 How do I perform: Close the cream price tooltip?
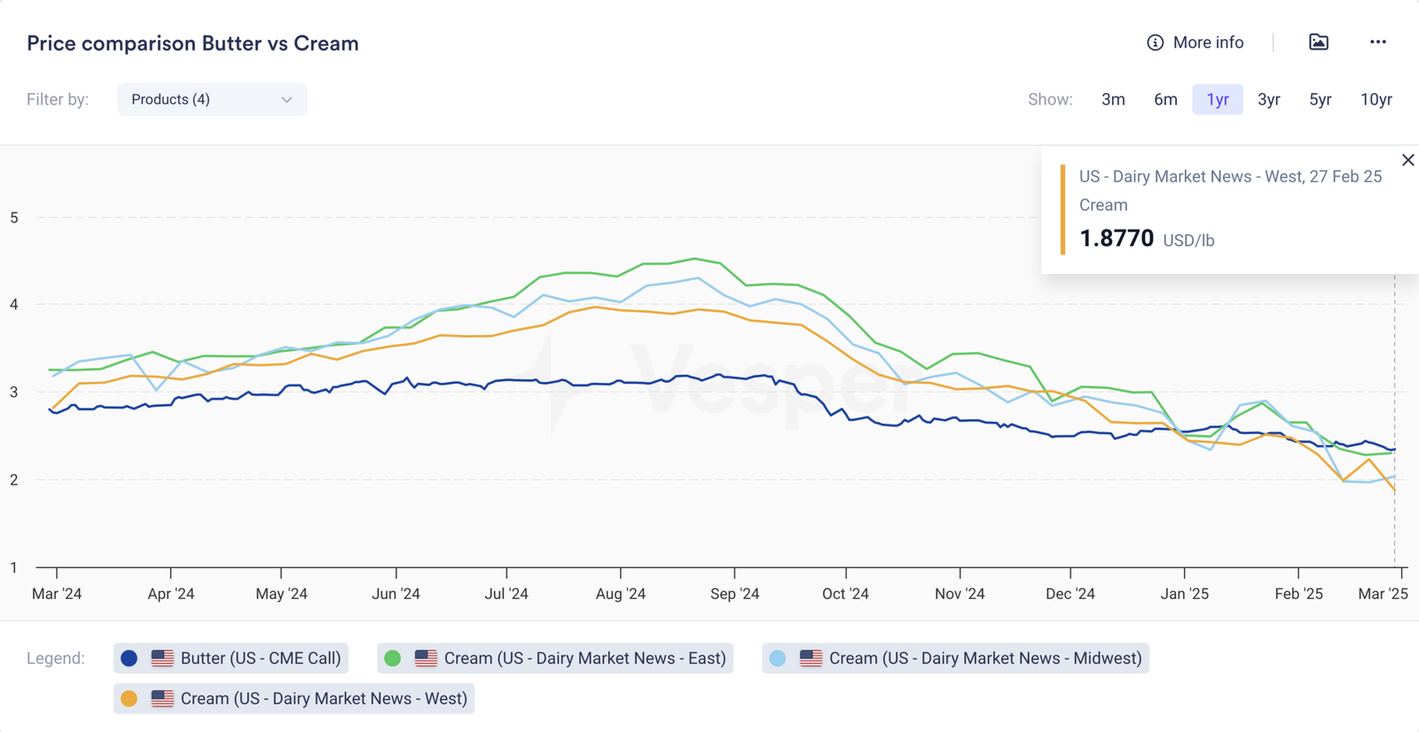(1407, 160)
